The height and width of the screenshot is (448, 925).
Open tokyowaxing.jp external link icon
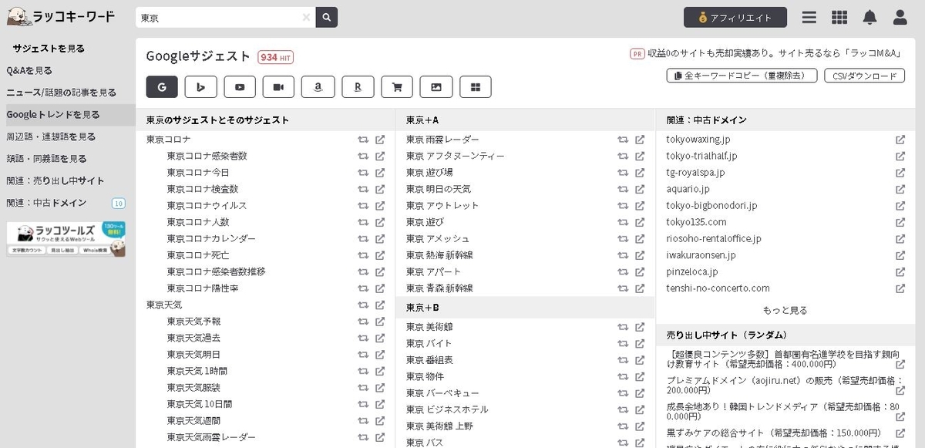click(900, 140)
